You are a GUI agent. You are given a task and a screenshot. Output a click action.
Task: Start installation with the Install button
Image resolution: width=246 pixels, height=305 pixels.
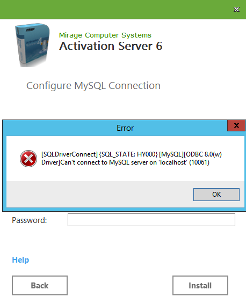[x=200, y=285]
